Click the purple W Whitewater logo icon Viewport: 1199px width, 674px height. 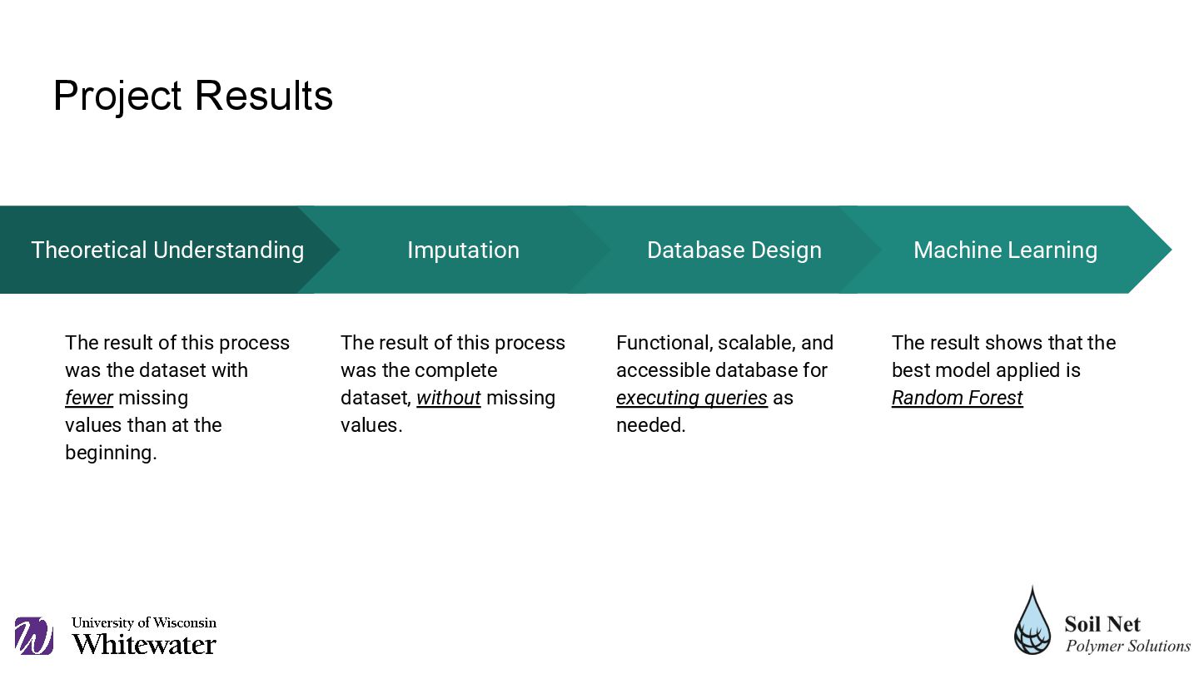pyautogui.click(x=33, y=637)
